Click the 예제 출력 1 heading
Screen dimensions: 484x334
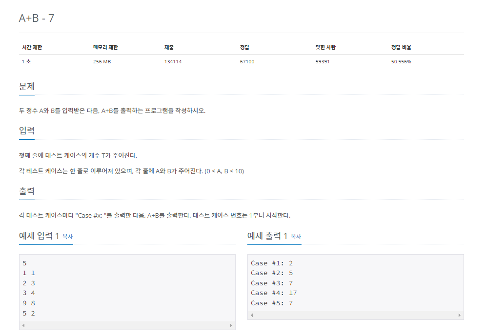(267, 236)
